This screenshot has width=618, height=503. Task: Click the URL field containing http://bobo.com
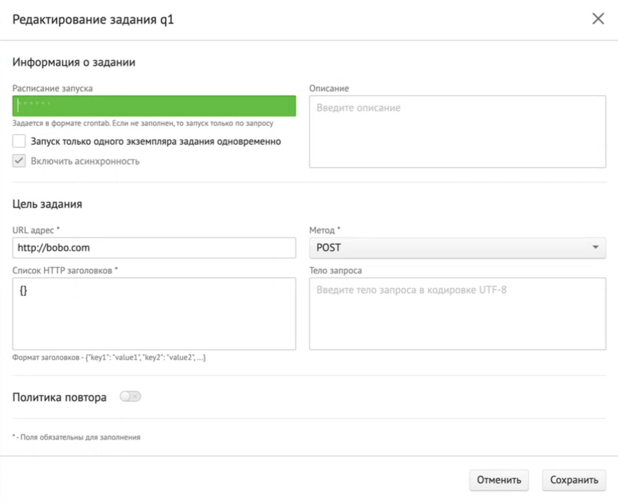point(154,248)
